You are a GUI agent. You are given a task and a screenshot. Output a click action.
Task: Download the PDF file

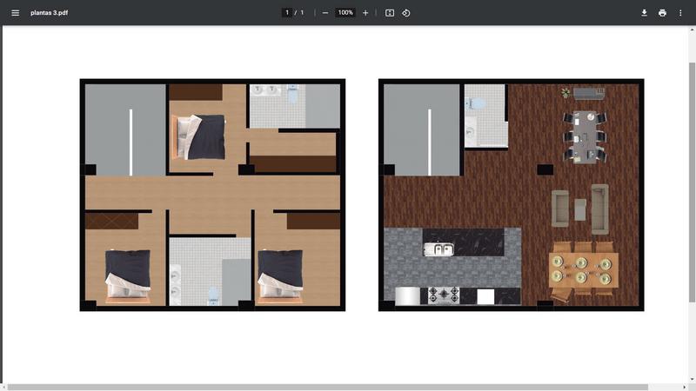644,13
